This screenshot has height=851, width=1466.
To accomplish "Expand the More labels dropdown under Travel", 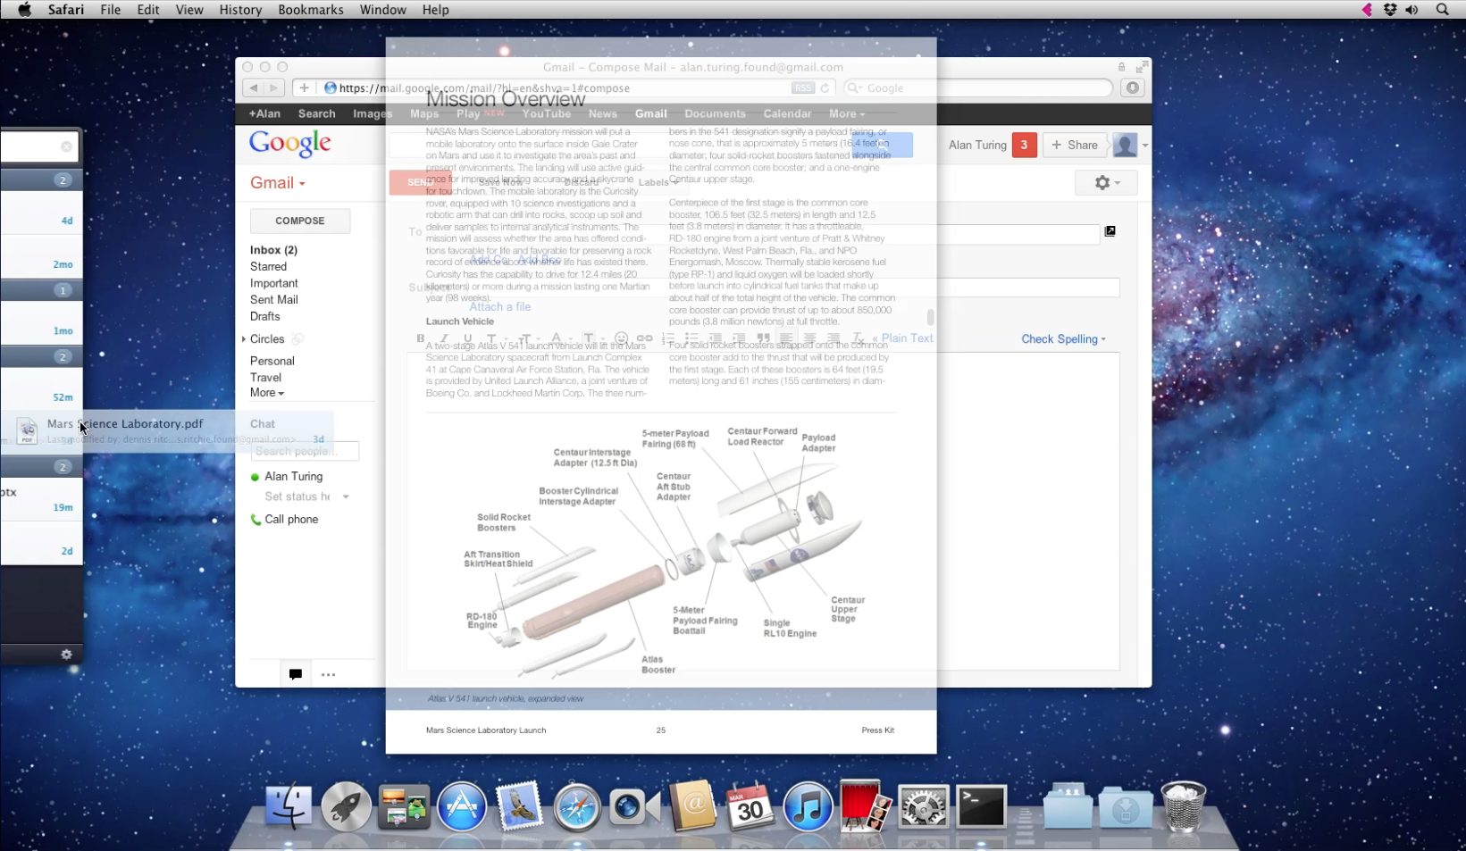I will [266, 393].
